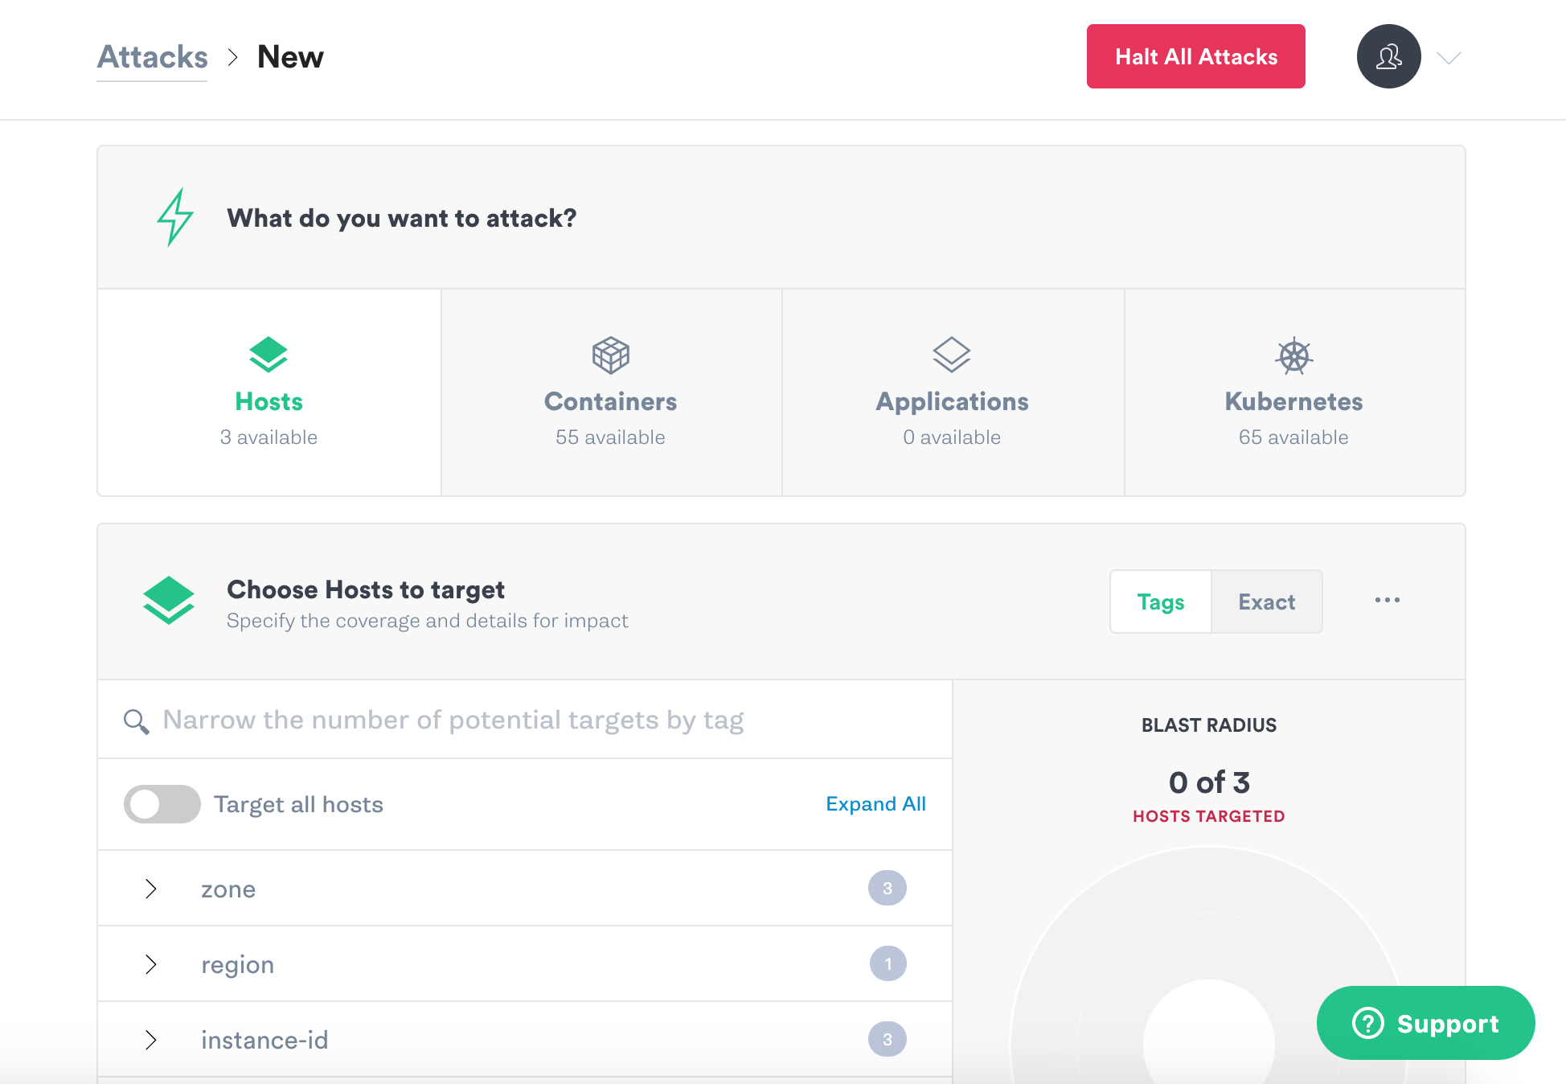Click the Halt All Attacks button
The height and width of the screenshot is (1084, 1566).
(x=1195, y=56)
